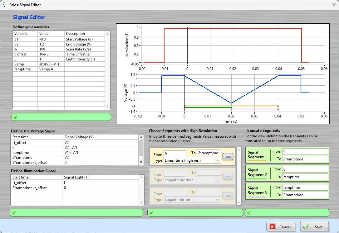Click the green checkmark under illumination signal table
The width and height of the screenshot is (339, 233).
pos(14,213)
